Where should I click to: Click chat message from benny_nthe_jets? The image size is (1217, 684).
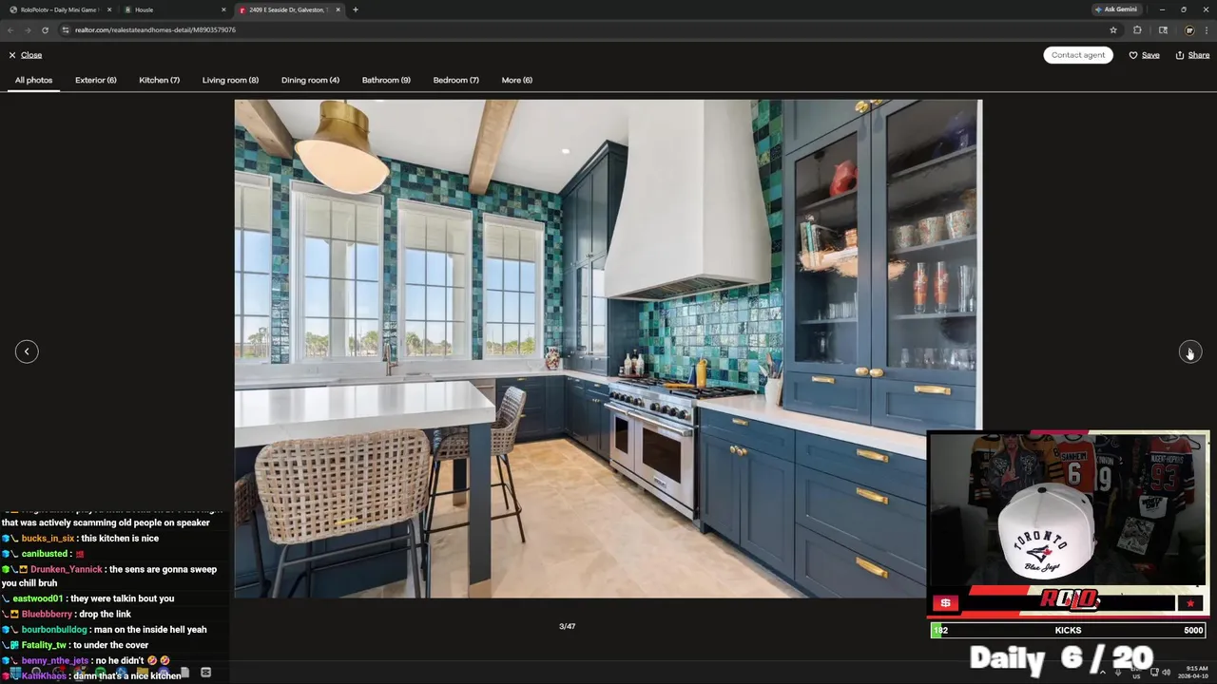(x=87, y=660)
